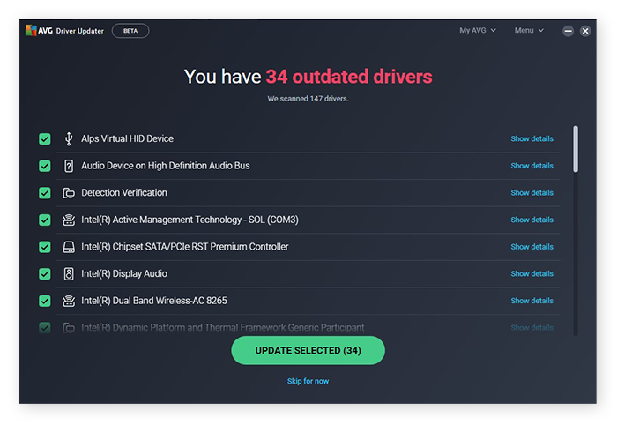Uncheck Audio Device on High Definition Audio Bus
This screenshot has width=617, height=425.
tap(45, 166)
